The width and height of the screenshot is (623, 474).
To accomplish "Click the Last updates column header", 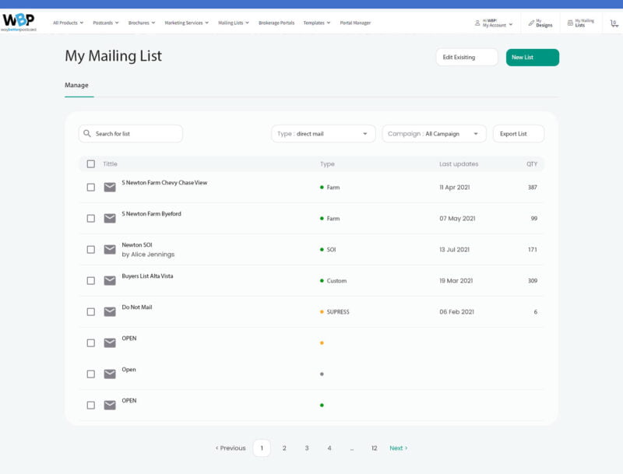I will pos(459,164).
